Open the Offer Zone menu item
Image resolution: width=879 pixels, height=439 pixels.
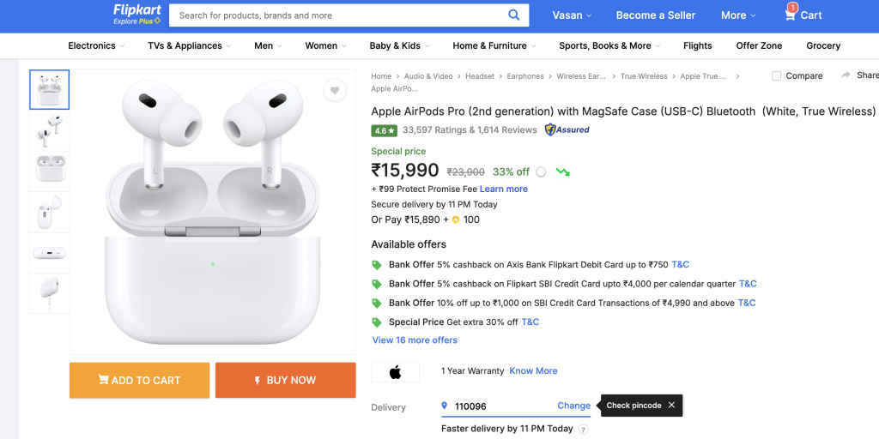(x=759, y=45)
